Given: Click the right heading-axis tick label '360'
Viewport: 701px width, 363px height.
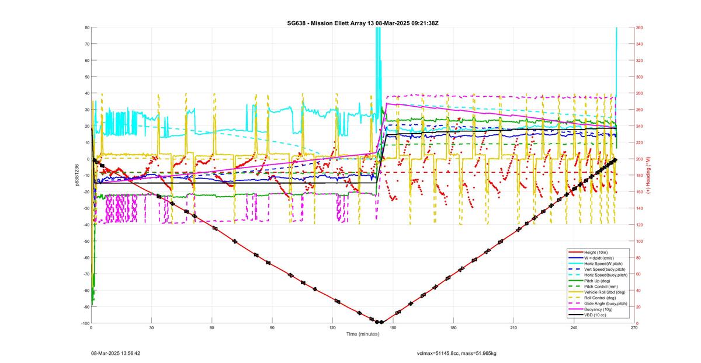Looking at the screenshot, I should coord(640,27).
